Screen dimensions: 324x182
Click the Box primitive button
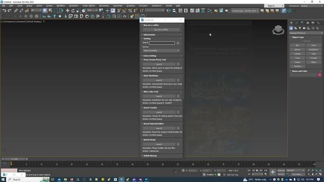297,45
